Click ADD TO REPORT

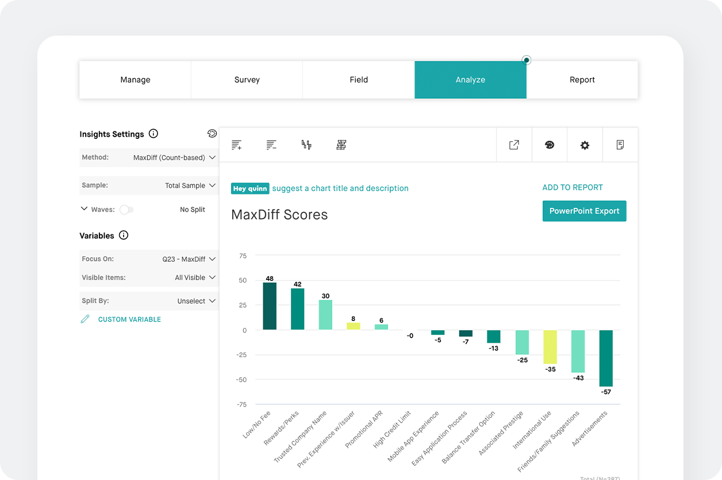coord(573,188)
